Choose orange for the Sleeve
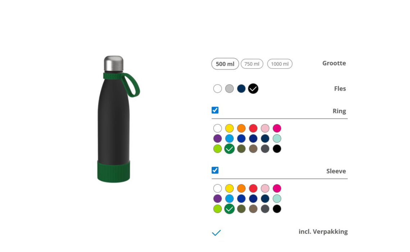 pyautogui.click(x=241, y=188)
